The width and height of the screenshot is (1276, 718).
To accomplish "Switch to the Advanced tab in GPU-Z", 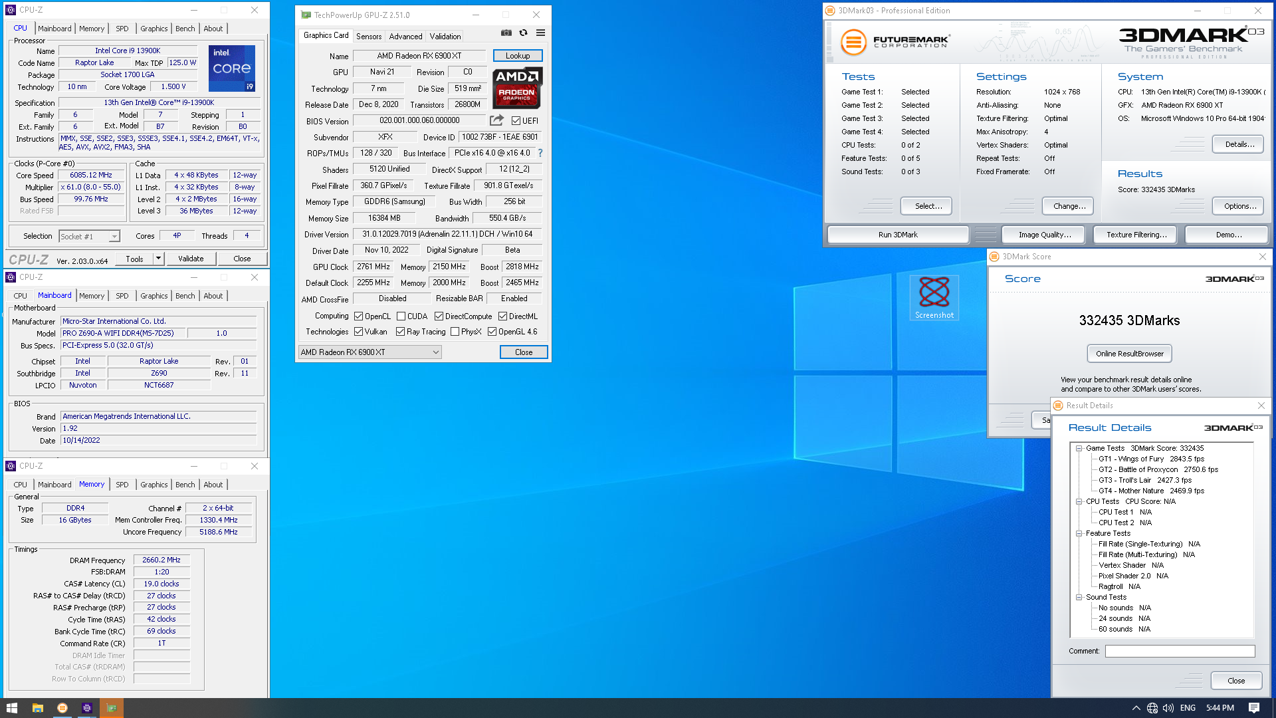I will pos(405,37).
